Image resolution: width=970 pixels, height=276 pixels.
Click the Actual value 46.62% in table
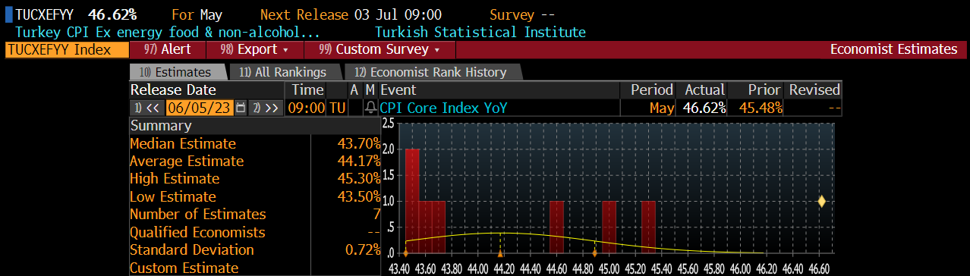(x=704, y=108)
